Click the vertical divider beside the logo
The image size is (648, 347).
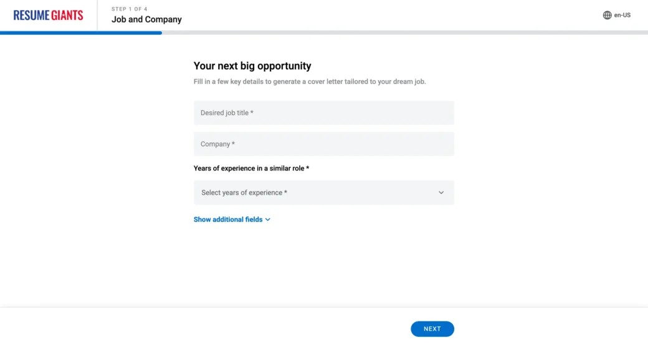(98, 16)
